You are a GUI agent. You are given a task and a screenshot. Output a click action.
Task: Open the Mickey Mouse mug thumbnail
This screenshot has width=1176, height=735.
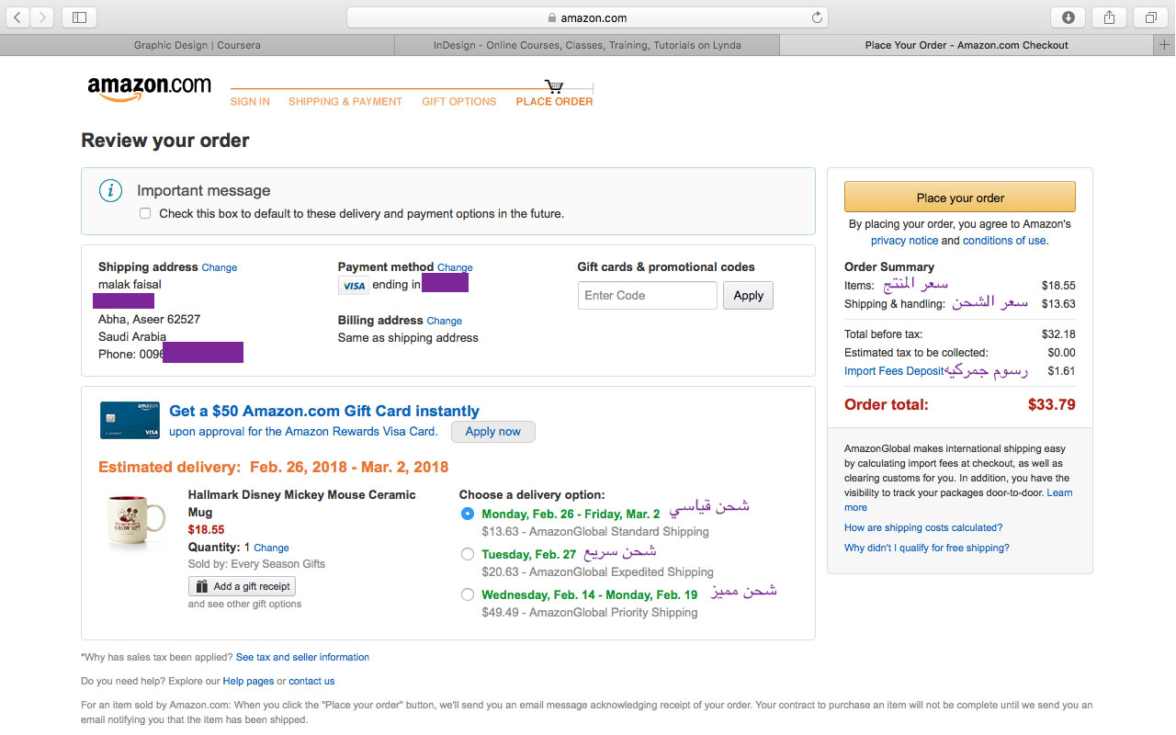136,522
